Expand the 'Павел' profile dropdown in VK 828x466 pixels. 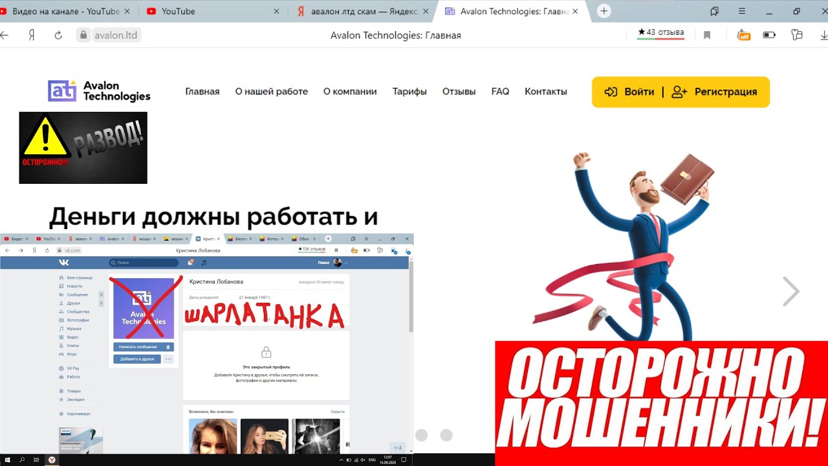point(332,263)
